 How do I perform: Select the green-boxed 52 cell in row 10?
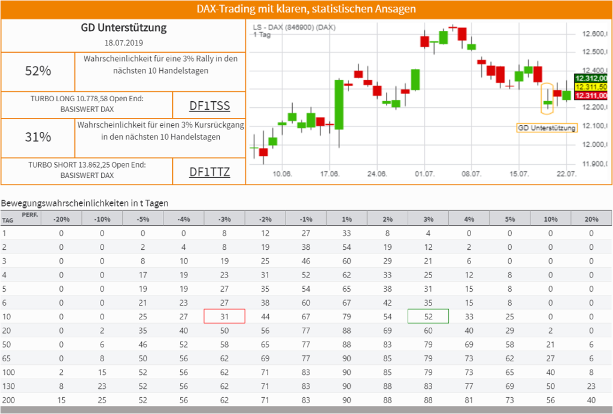click(x=428, y=316)
